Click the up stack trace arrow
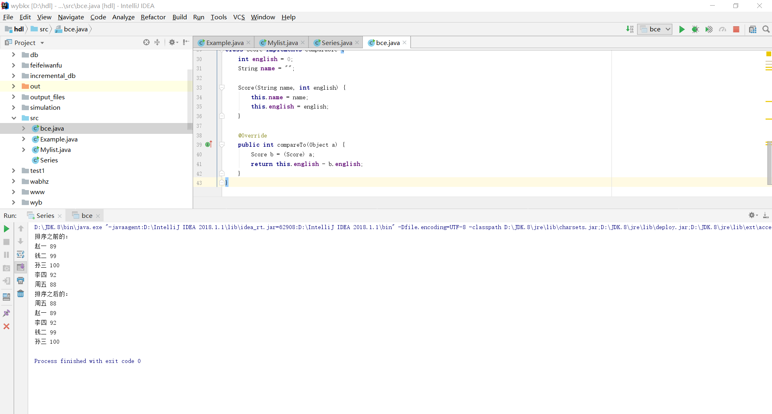The width and height of the screenshot is (772, 414). 21,229
